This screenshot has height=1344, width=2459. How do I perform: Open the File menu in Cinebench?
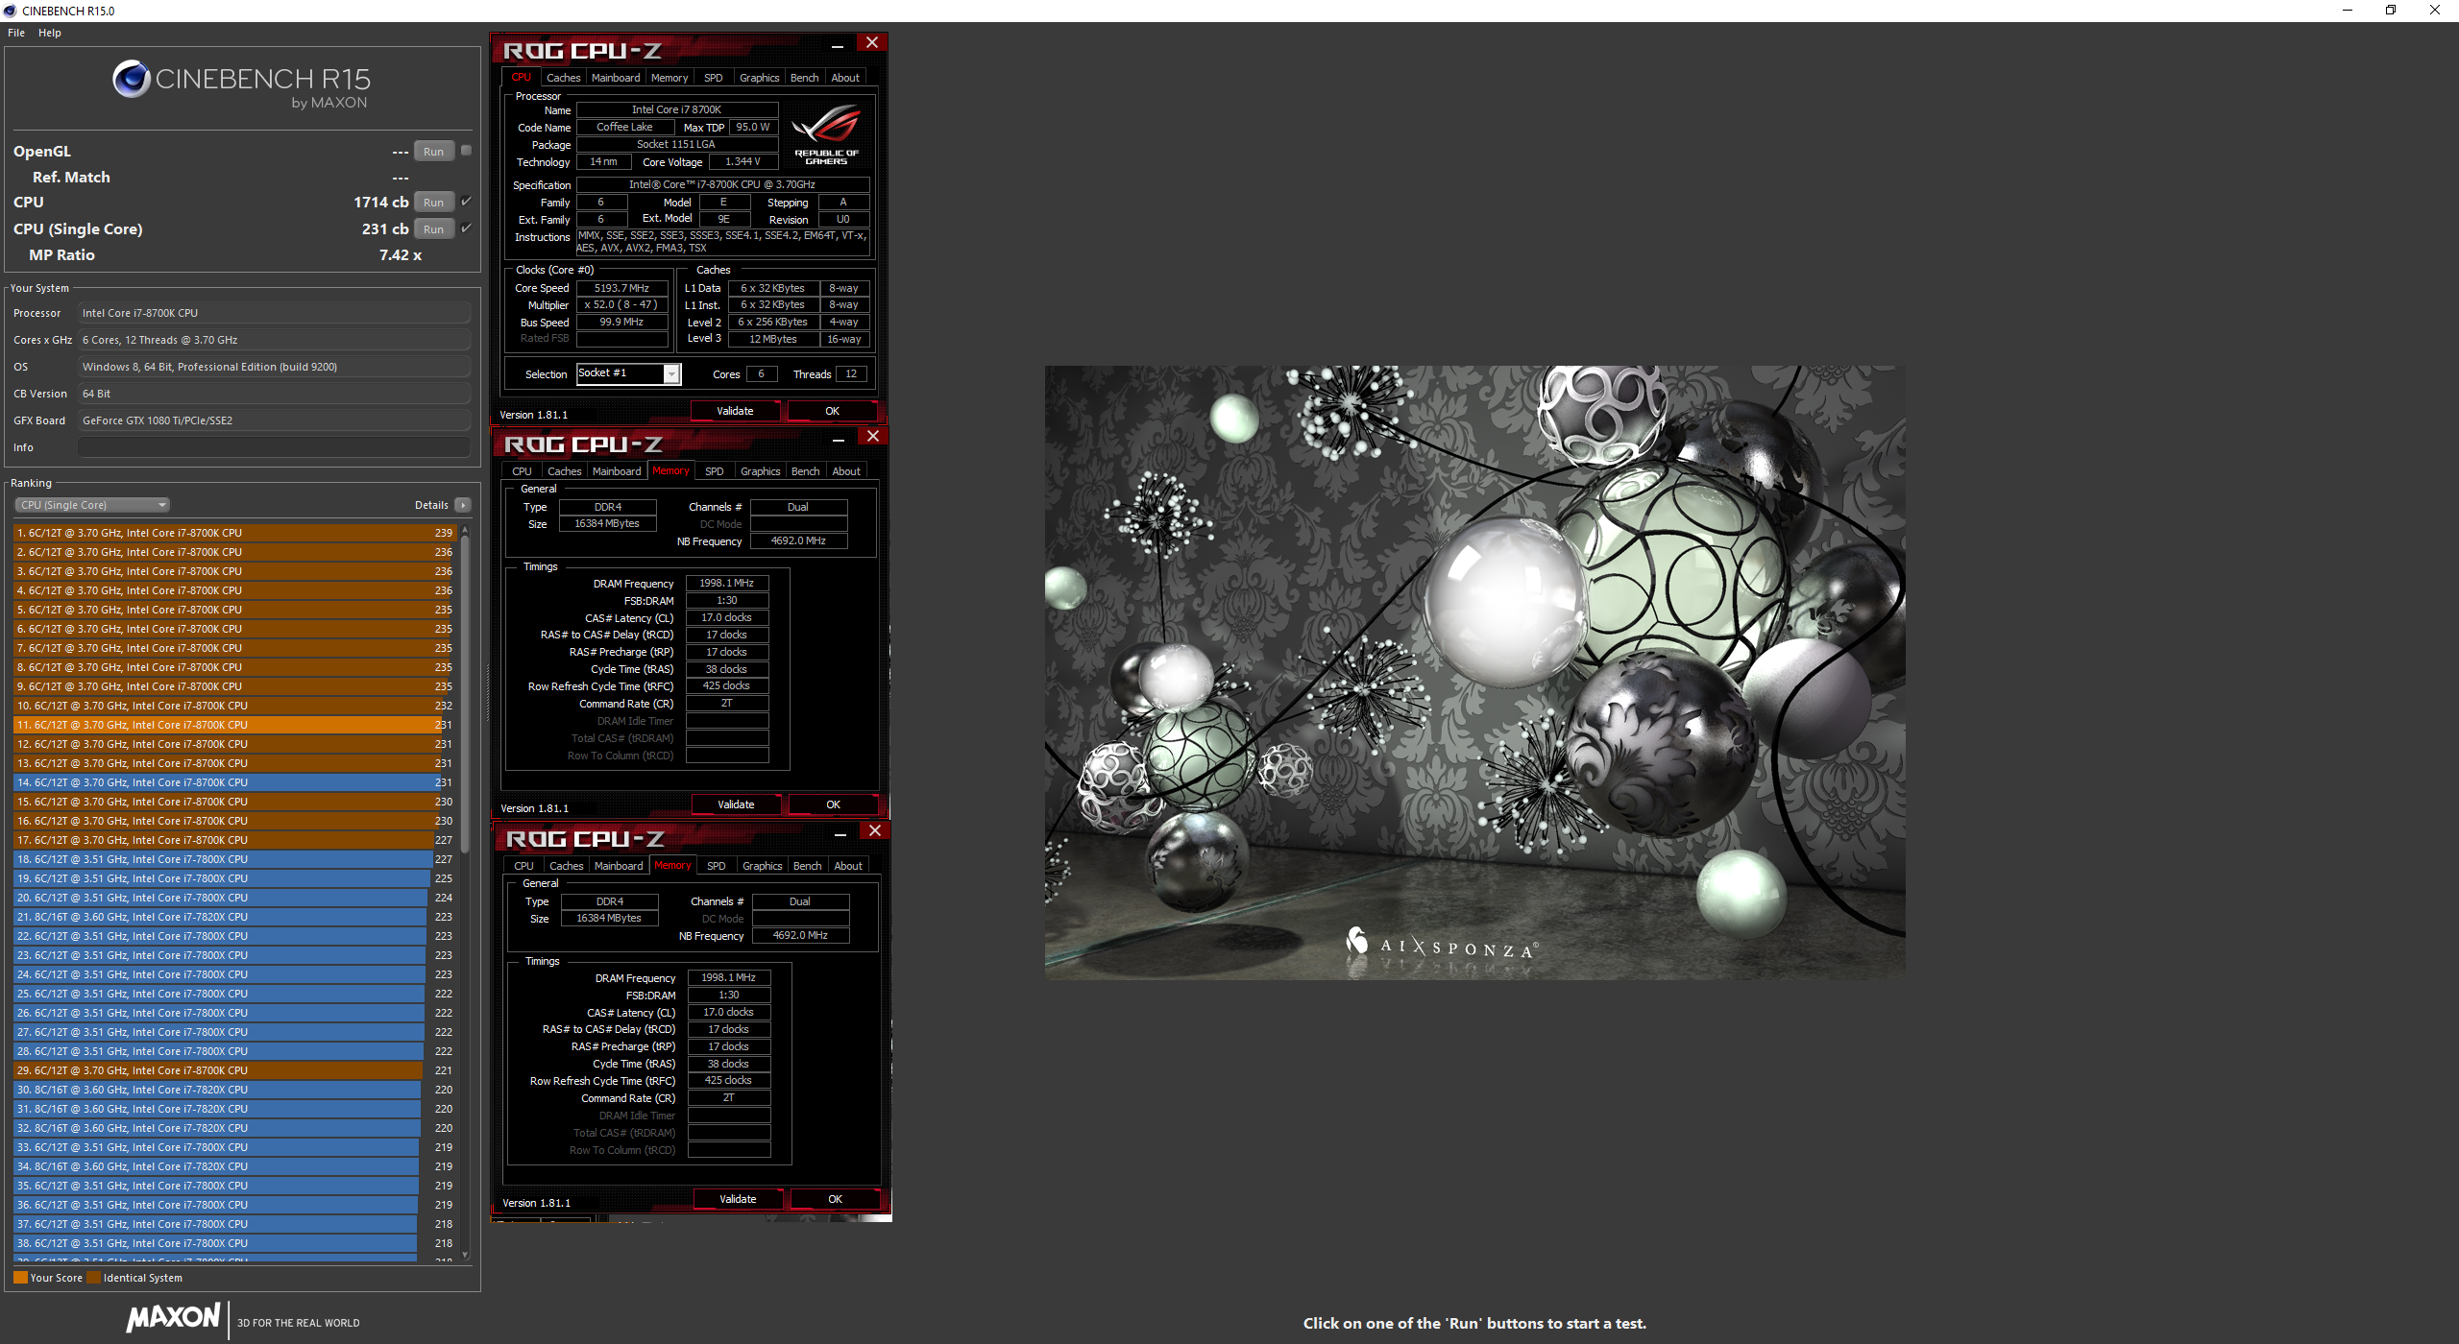[x=16, y=33]
